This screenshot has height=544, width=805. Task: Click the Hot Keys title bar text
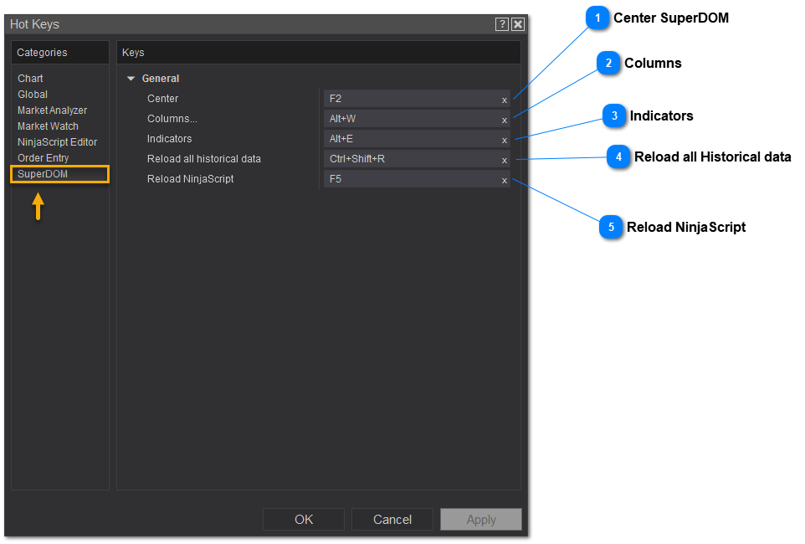34,24
